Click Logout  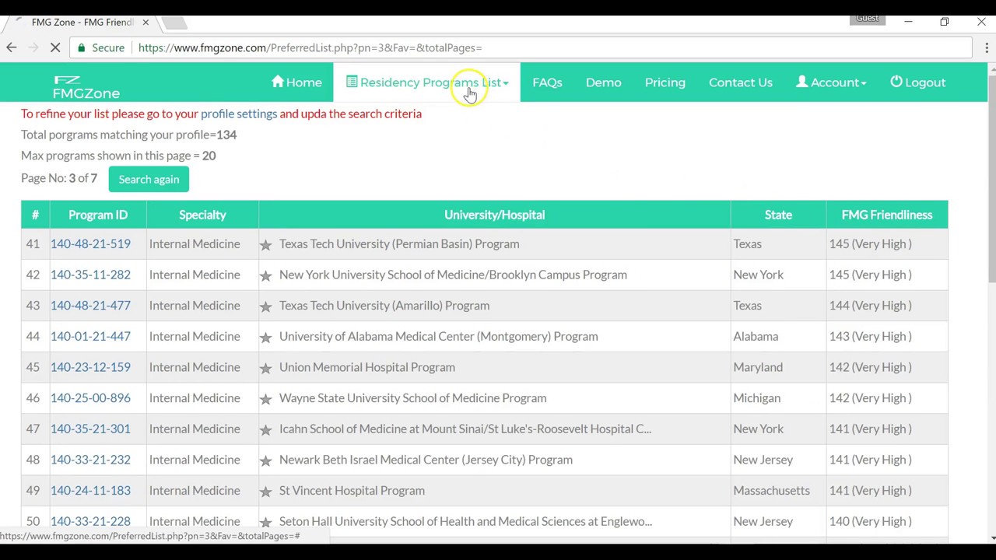coord(918,82)
